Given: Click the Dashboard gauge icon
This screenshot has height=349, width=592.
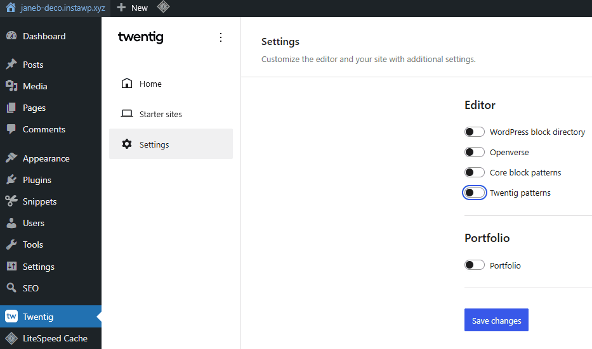Looking at the screenshot, I should click(11, 36).
